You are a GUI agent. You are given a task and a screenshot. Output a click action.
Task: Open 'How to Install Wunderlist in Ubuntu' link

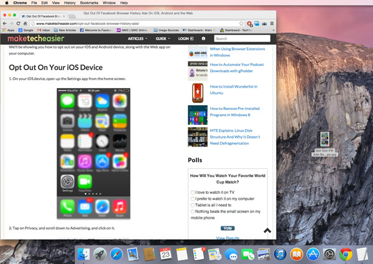[x=234, y=89]
